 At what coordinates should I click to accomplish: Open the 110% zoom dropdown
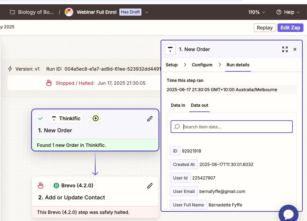[x=257, y=12]
